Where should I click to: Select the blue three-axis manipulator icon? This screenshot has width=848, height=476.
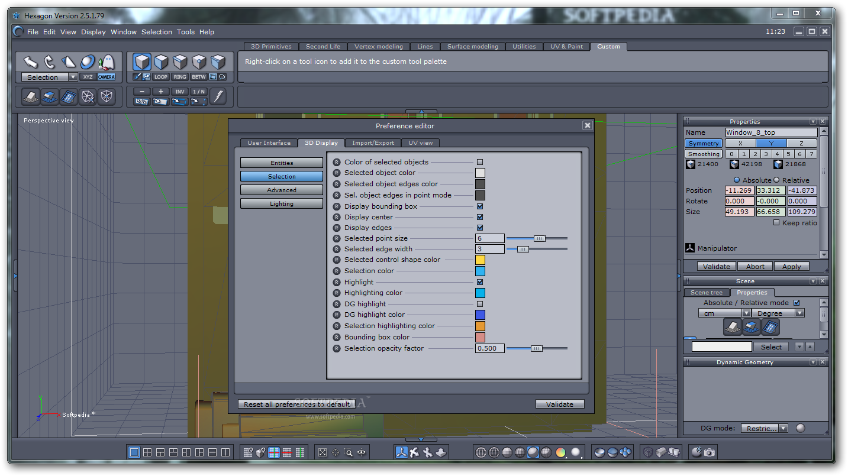pyautogui.click(x=402, y=452)
